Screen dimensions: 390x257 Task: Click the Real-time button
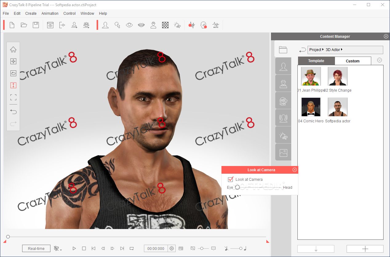36,248
